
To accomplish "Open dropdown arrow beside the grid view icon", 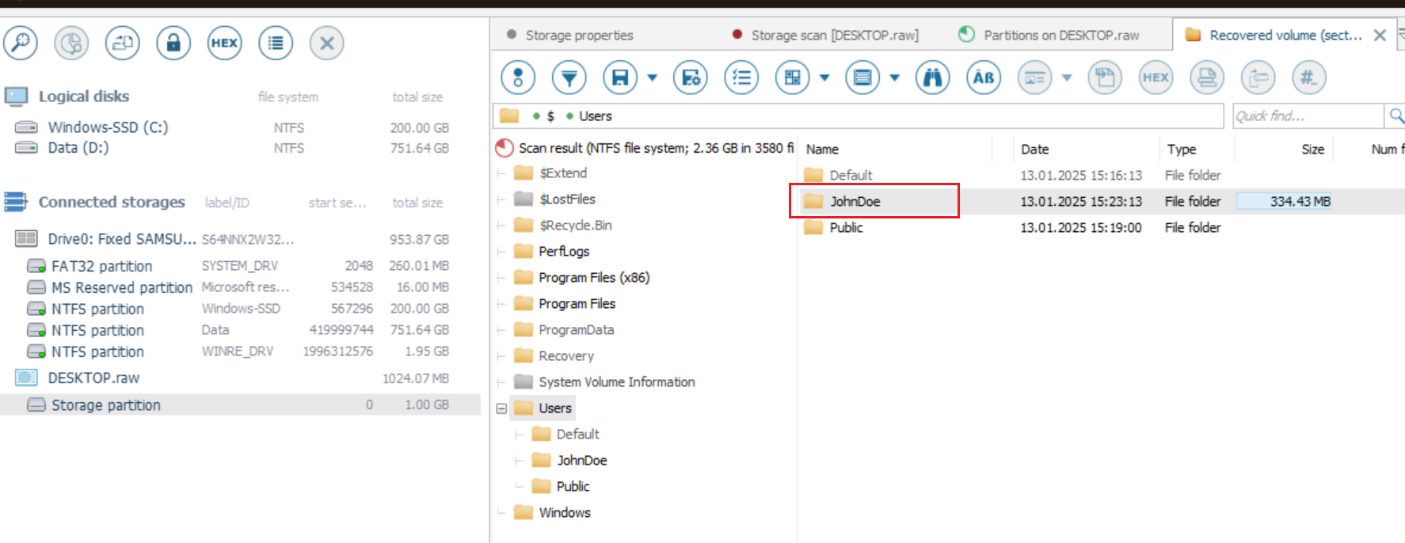I will [x=824, y=78].
